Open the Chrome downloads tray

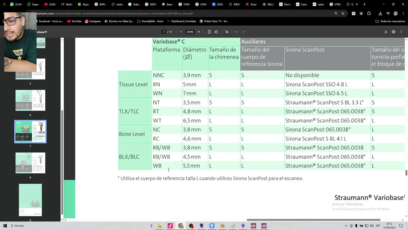[380, 13]
